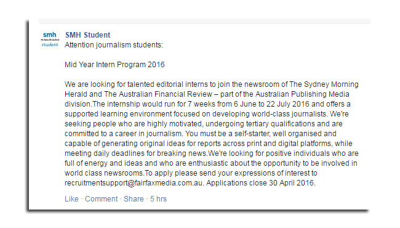Click the phrase 'Australian Publishing Media'
Image resolution: width=400 pixels, height=228 pixels.
click(302, 94)
